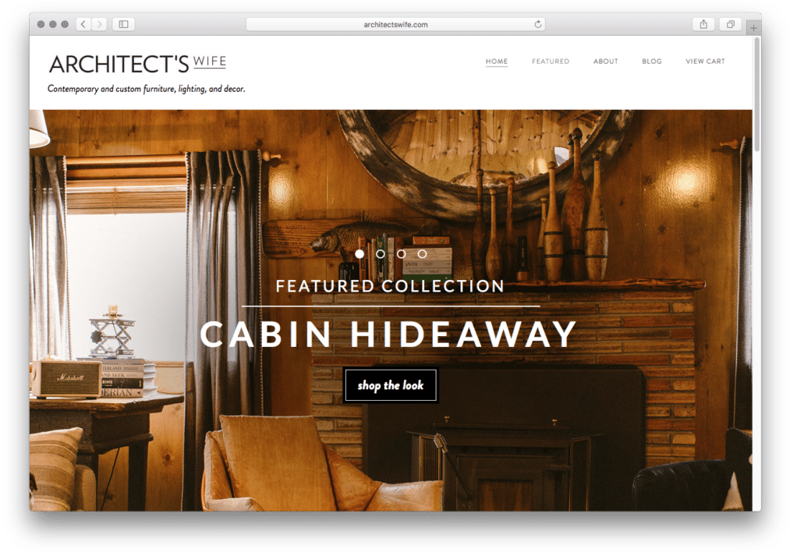Focus the architectswife.com address bar
The height and width of the screenshot is (552, 790).
[395, 24]
